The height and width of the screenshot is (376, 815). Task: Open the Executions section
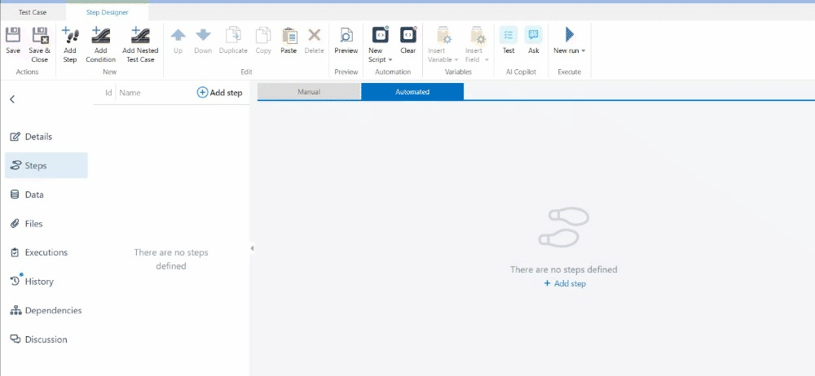[x=46, y=252]
